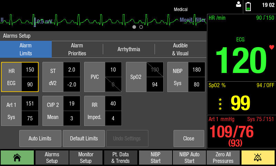Image resolution: width=276 pixels, height=166 pixels.
Task: Select the HR upper limit value 150
Action: click(x=30, y=70)
